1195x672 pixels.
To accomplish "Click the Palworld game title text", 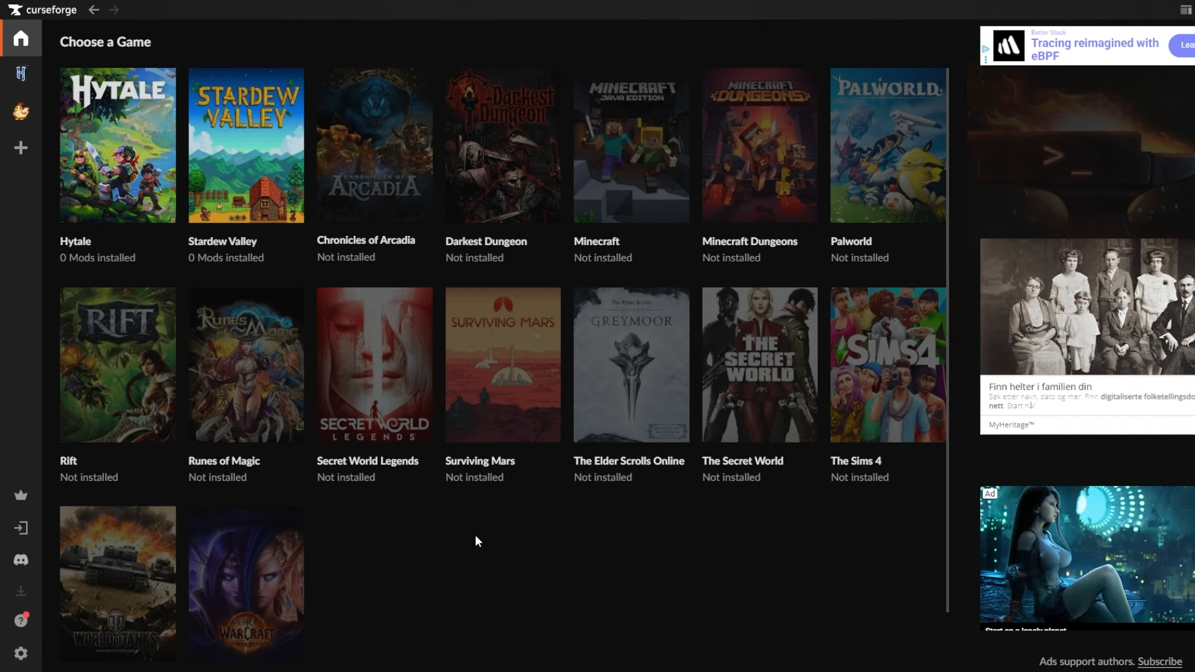I will pyautogui.click(x=851, y=241).
